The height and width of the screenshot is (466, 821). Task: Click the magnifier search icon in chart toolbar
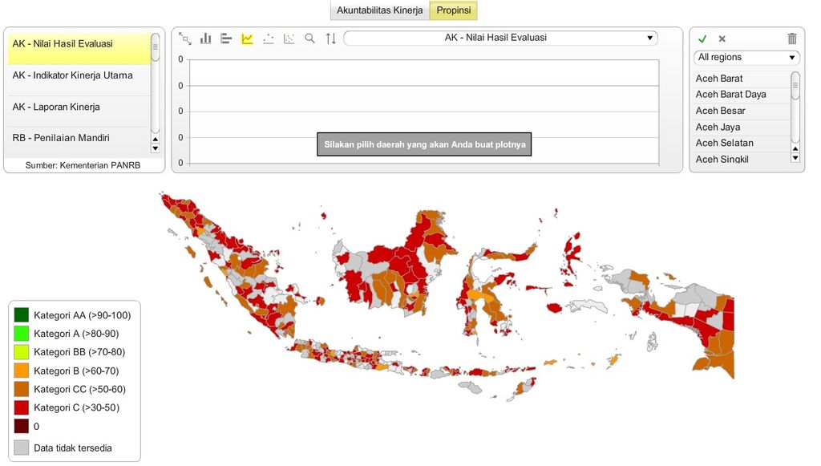click(x=310, y=38)
